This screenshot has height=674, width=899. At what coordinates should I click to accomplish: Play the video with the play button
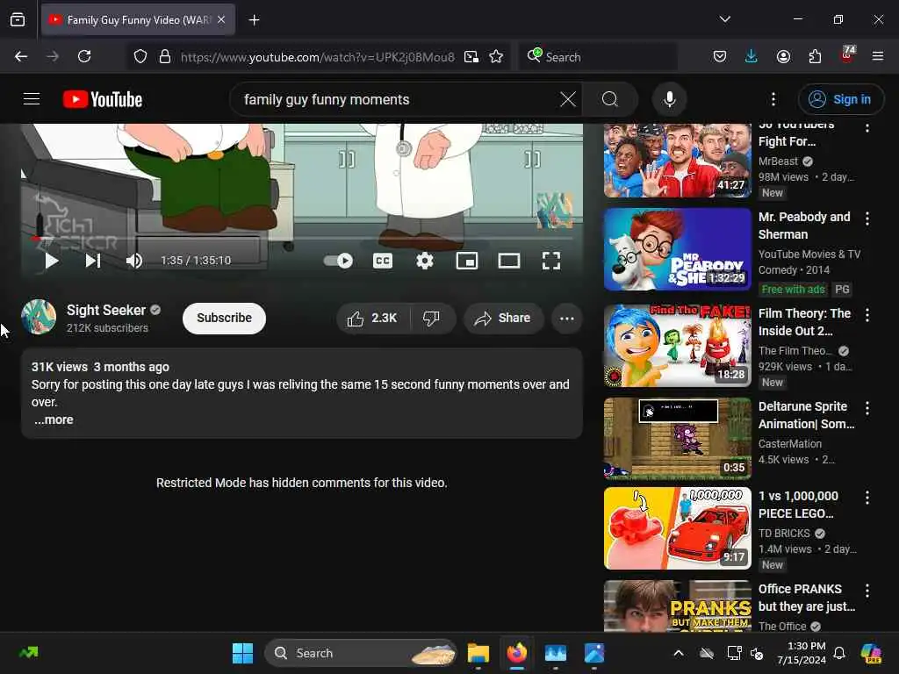52,261
